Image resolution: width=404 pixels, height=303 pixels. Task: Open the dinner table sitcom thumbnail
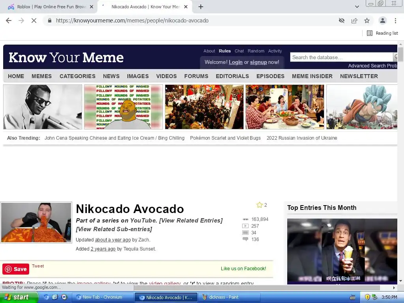click(x=285, y=107)
